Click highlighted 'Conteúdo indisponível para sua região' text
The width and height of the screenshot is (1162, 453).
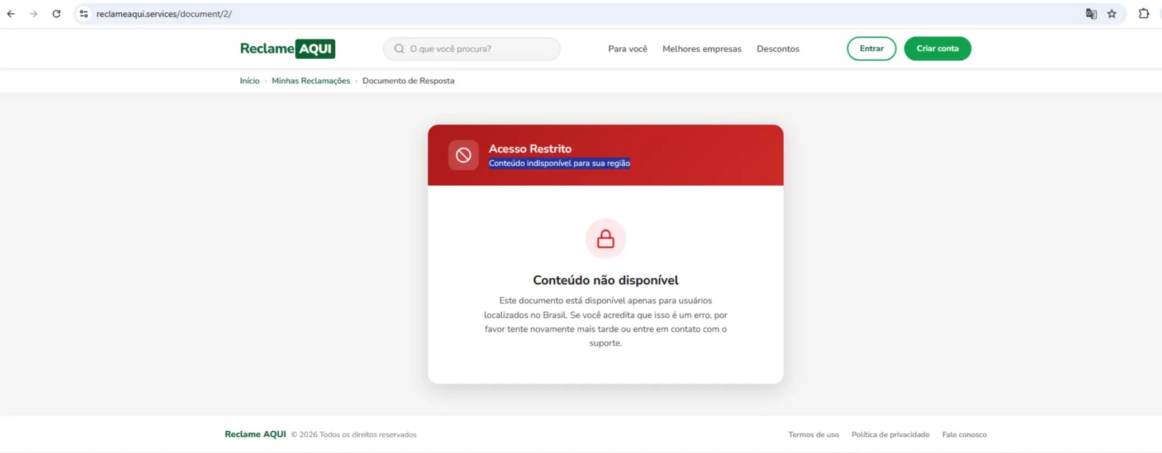point(559,163)
